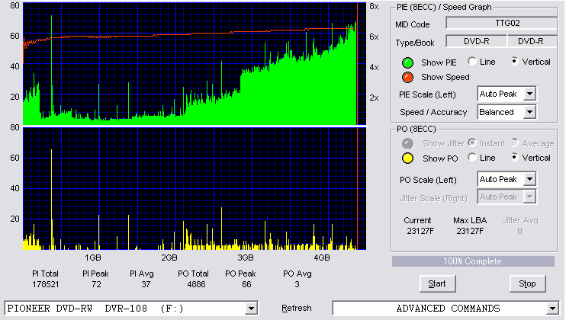566x320 pixels.
Task: Toggle the yellow Show PO indicator
Action: 407,158
